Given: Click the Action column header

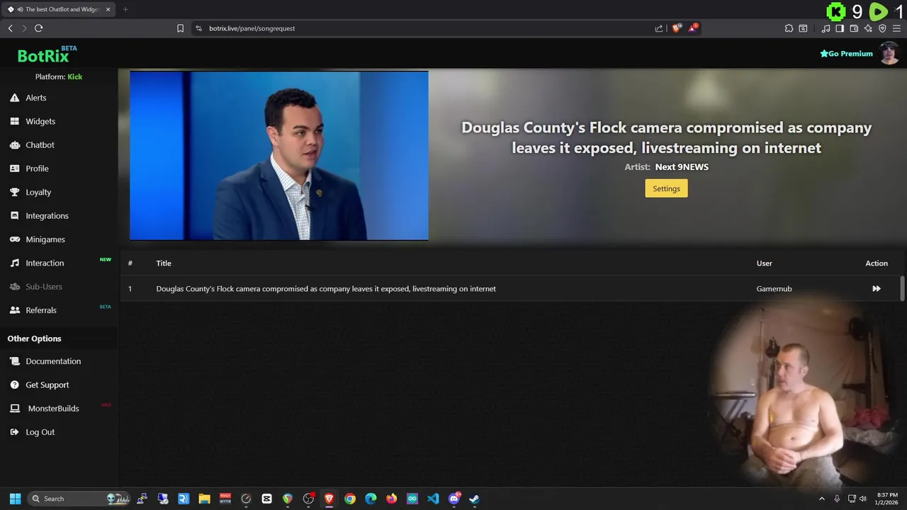Looking at the screenshot, I should point(877,263).
